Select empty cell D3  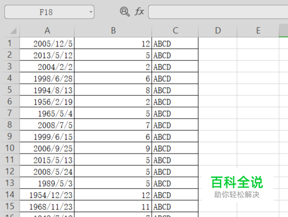point(218,66)
